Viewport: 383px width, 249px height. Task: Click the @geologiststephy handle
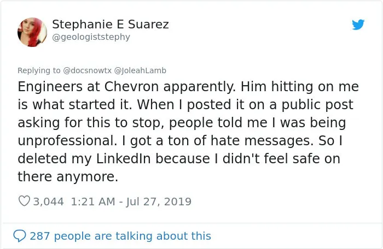coord(91,37)
